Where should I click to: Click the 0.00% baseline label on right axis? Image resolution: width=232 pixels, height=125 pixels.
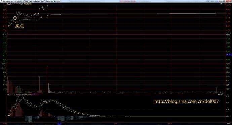point(228,34)
